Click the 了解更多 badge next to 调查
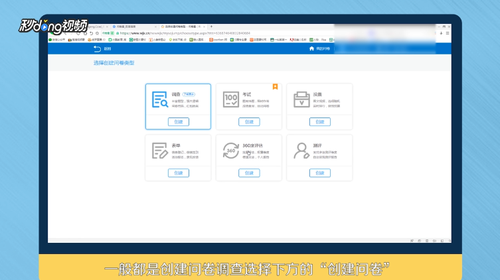 tap(189, 94)
